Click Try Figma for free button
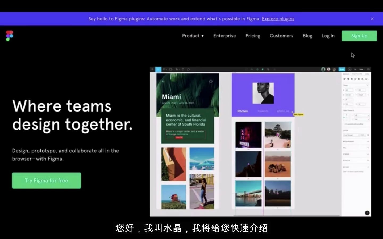The height and width of the screenshot is (239, 383). [x=47, y=181]
